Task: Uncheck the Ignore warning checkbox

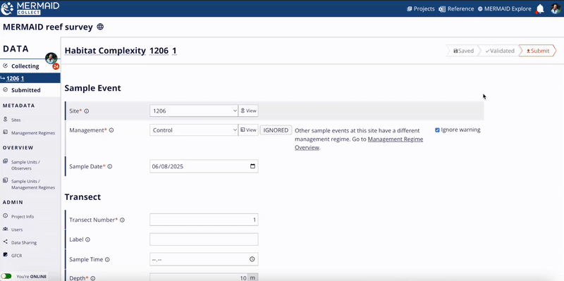Action: tap(437, 130)
